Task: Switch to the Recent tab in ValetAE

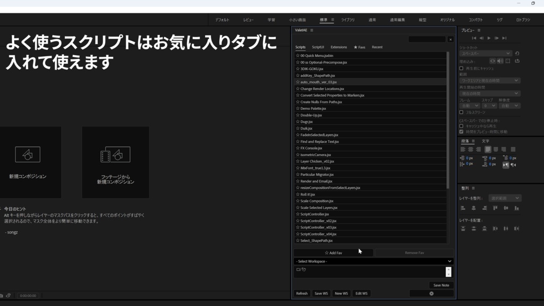Action: [x=378, y=47]
